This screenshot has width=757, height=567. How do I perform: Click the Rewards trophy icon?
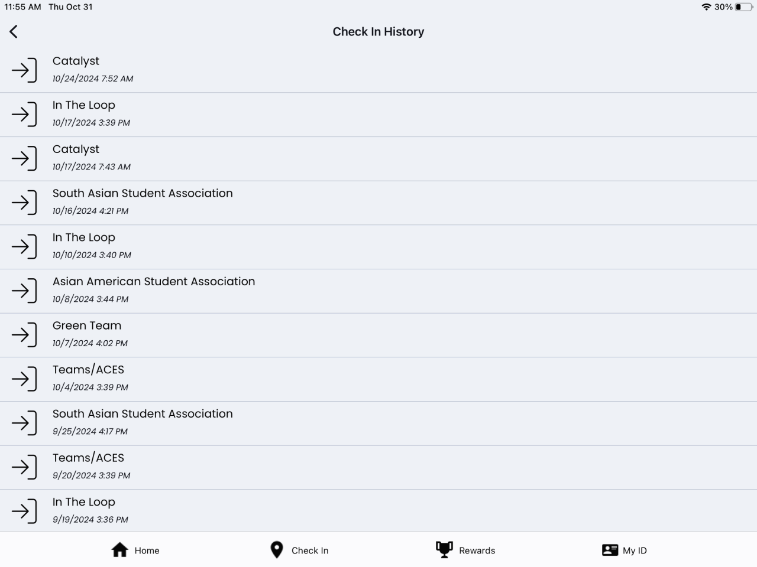[444, 549]
